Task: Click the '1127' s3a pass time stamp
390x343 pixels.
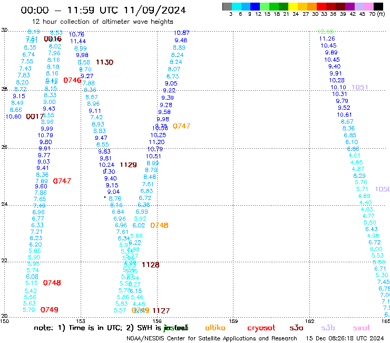Action: pos(161,311)
